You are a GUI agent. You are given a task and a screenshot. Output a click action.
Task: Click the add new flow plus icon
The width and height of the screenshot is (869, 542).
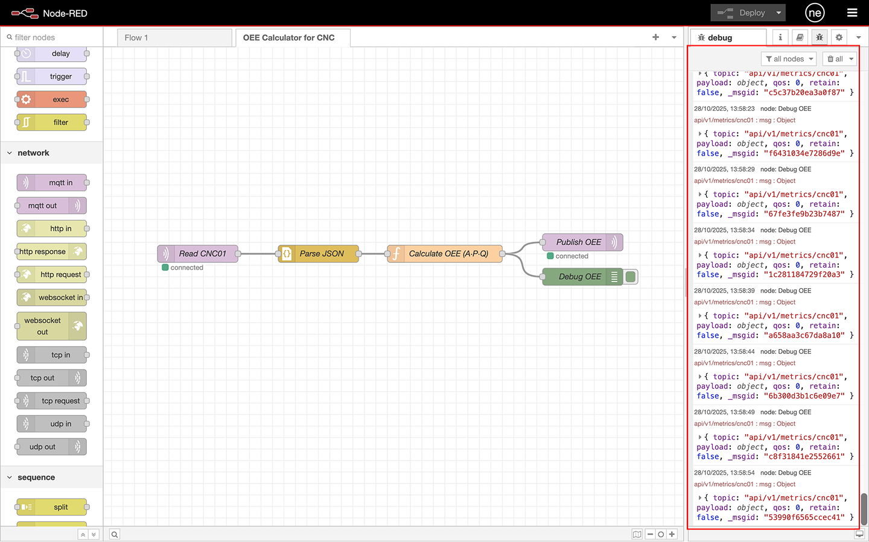click(x=656, y=37)
